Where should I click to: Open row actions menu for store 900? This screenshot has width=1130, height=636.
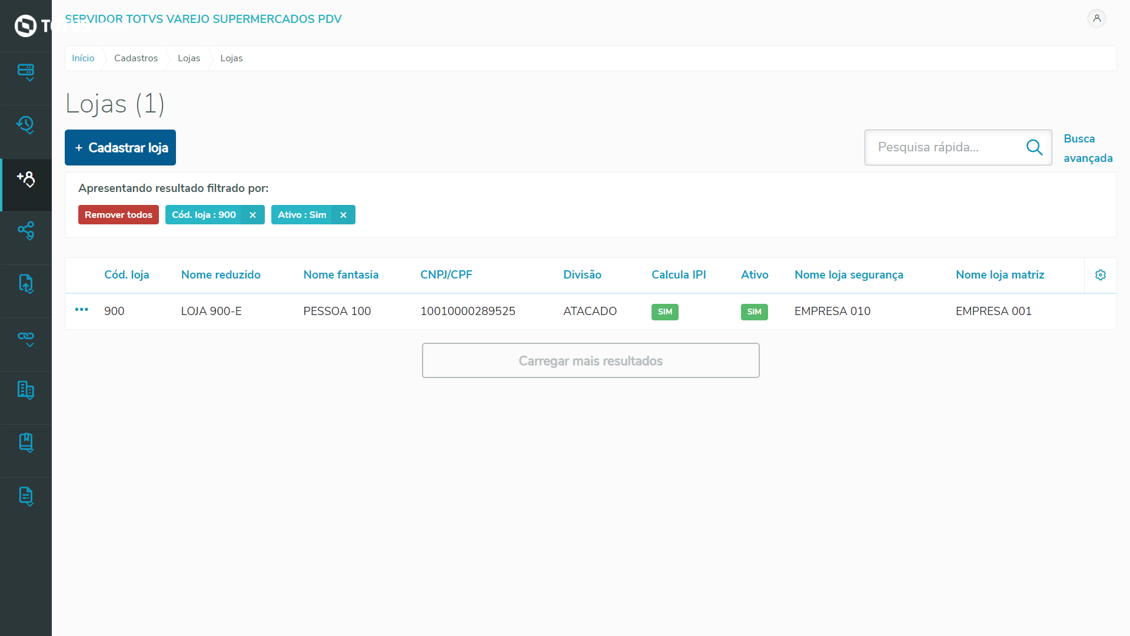81,310
